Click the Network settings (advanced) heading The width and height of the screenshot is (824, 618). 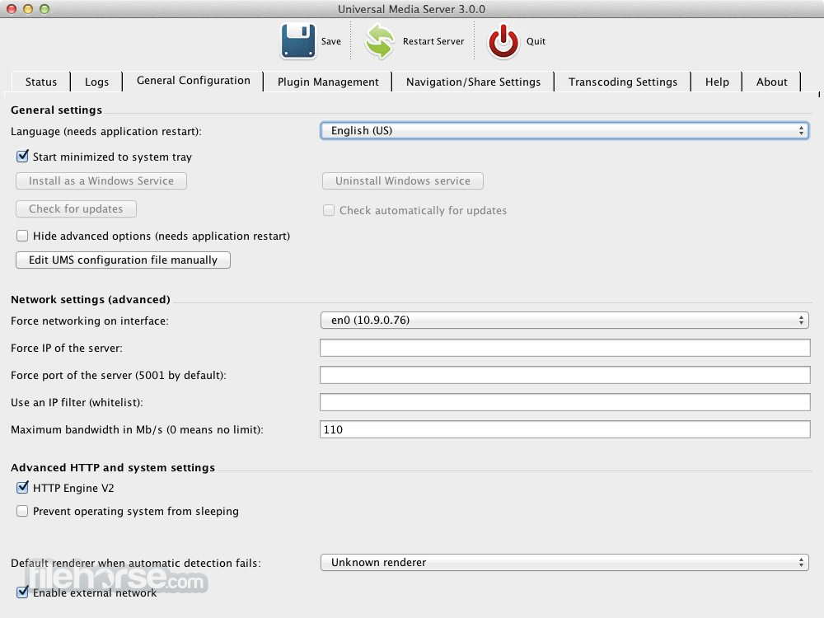91,300
